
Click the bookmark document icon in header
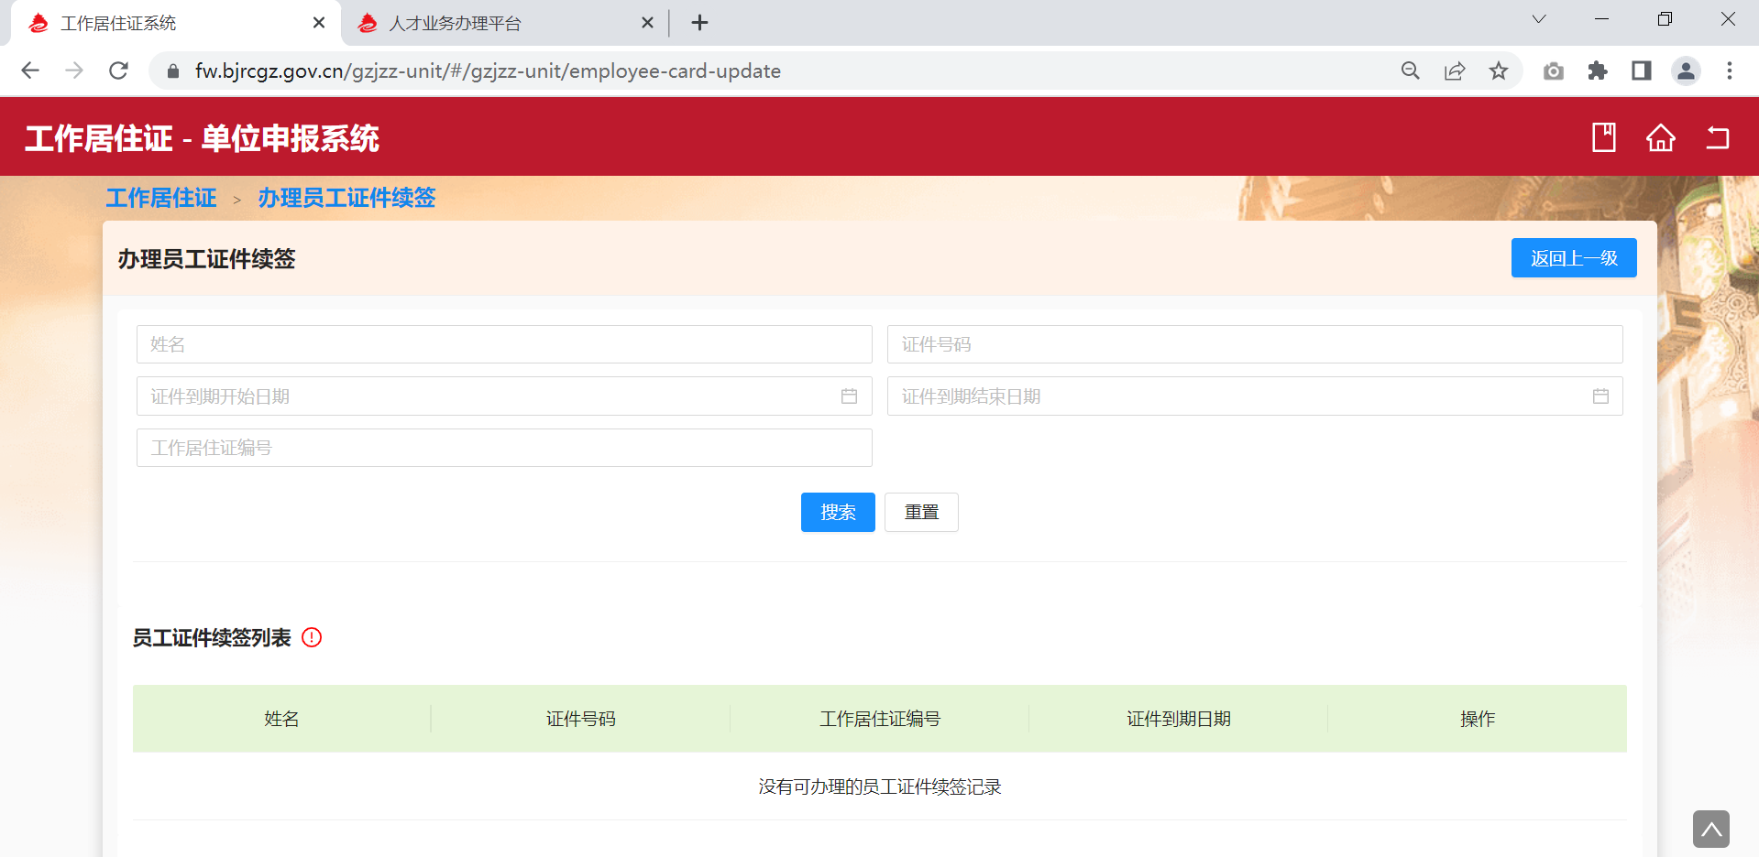1603,138
